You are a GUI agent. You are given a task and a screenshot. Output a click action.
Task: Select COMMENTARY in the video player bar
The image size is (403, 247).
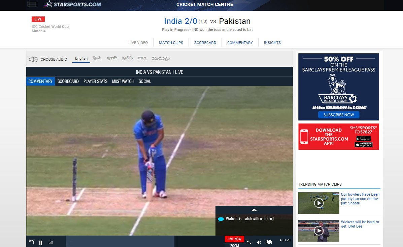[x=40, y=81]
